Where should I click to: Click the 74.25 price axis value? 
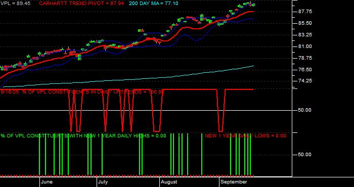coord(305,81)
